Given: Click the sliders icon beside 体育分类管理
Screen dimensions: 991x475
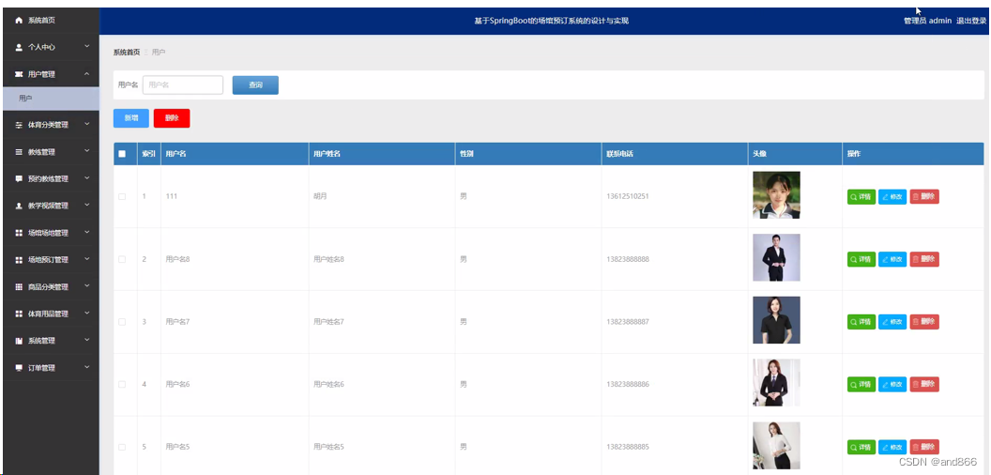Looking at the screenshot, I should coord(19,125).
